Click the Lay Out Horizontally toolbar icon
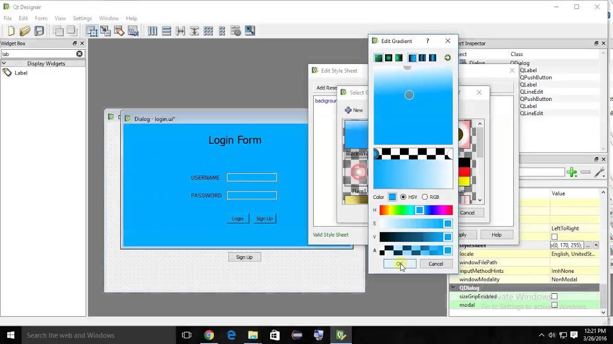 click(152, 31)
